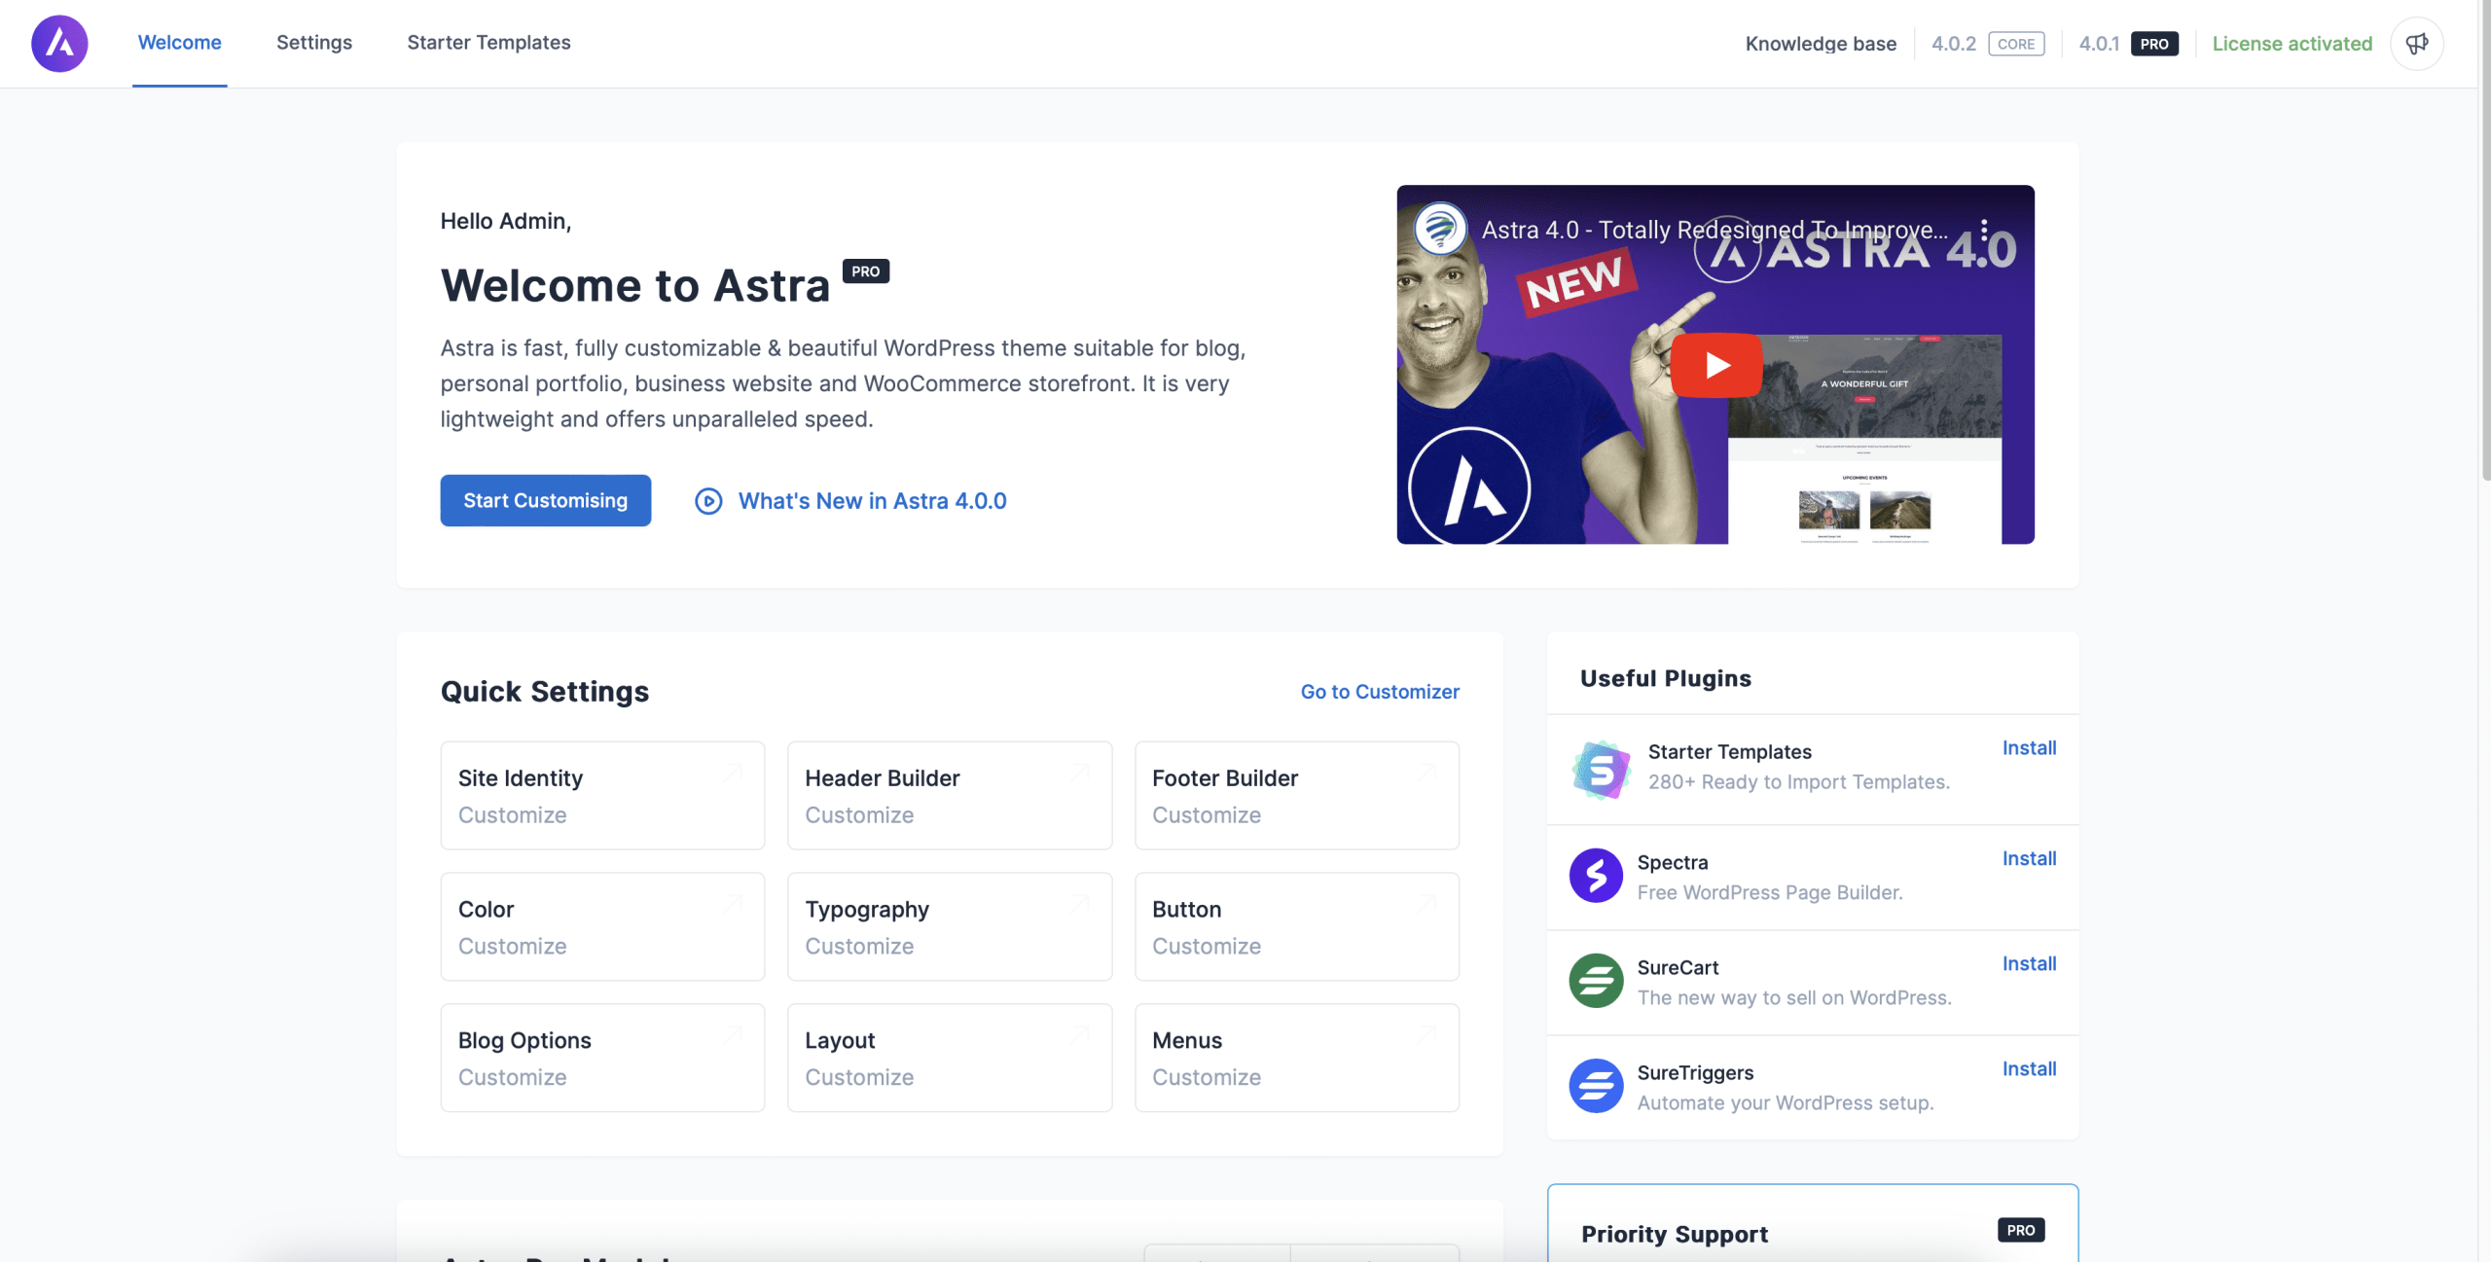Screen dimensions: 2491x1262
Task: Click the Spectra plugin icon
Action: pyautogui.click(x=1596, y=875)
